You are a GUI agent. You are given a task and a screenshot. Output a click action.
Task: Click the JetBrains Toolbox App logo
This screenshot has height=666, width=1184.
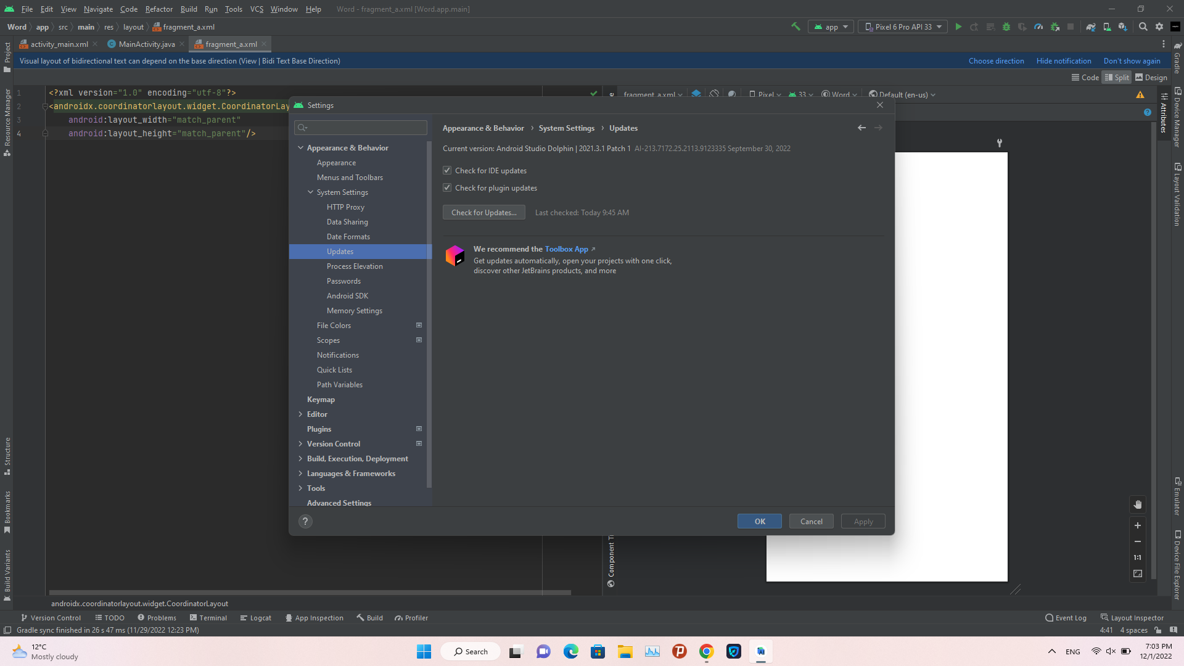[x=455, y=255]
